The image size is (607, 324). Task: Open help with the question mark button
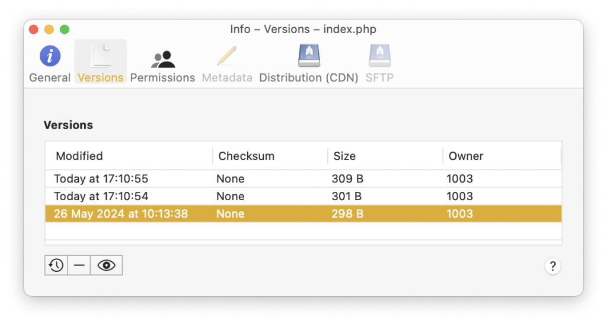point(552,266)
